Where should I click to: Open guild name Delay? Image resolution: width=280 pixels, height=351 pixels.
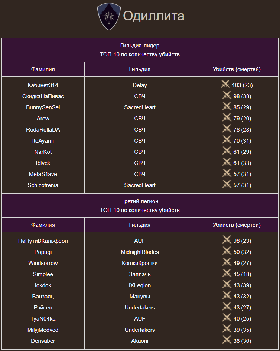point(140,85)
